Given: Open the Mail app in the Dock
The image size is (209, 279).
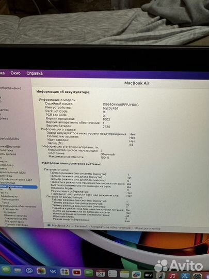Looking at the screenshot, I should tap(18, 270).
